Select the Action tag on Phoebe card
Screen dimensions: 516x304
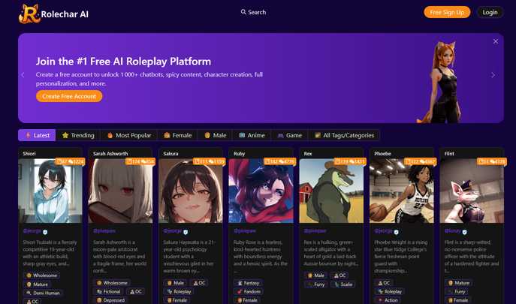coord(388,300)
